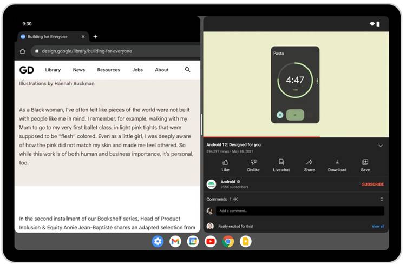This screenshot has height=271, width=406.
Task: Open the About menu item
Action: (x=162, y=70)
